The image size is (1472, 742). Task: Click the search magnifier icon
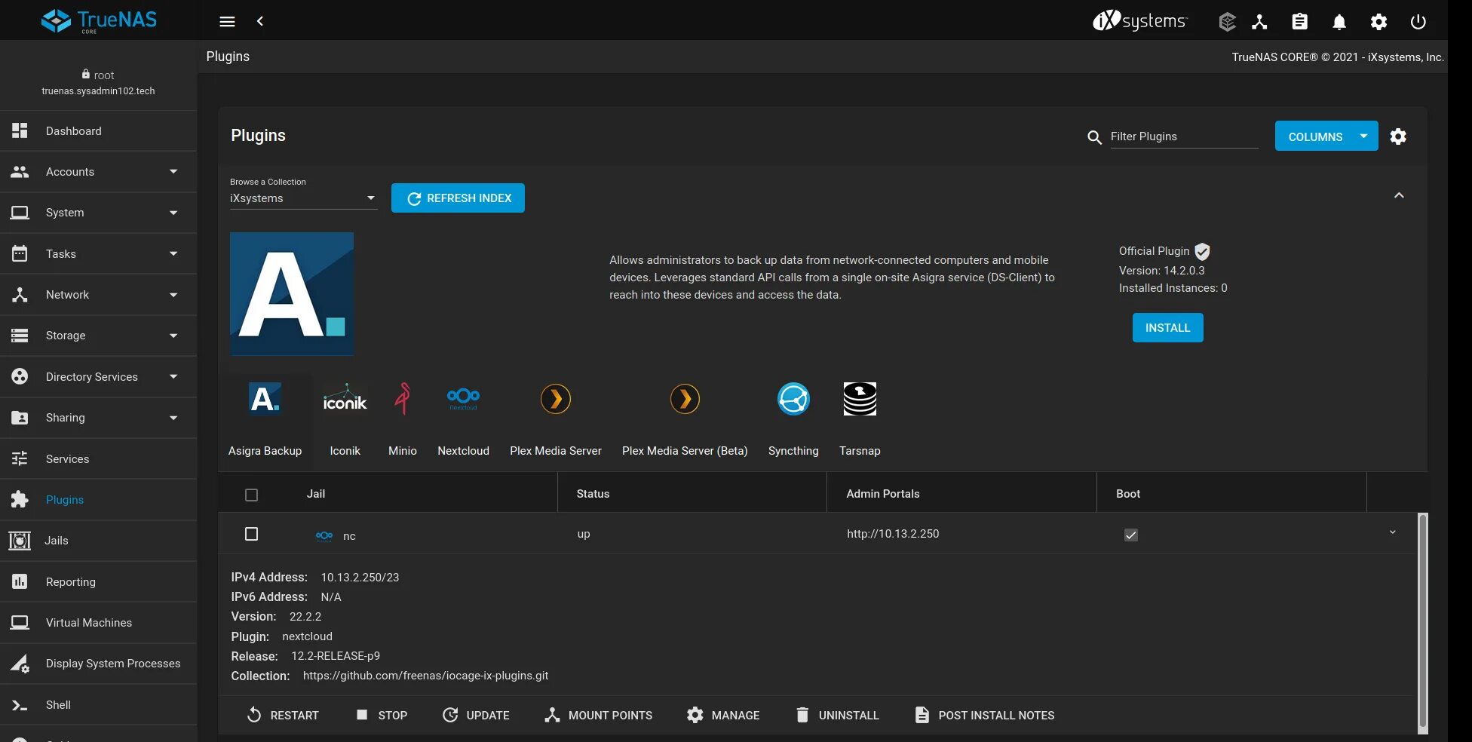(x=1094, y=137)
